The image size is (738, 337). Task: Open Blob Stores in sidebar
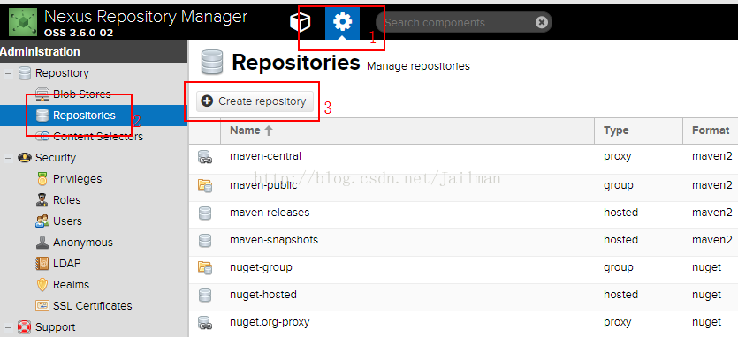point(82,94)
